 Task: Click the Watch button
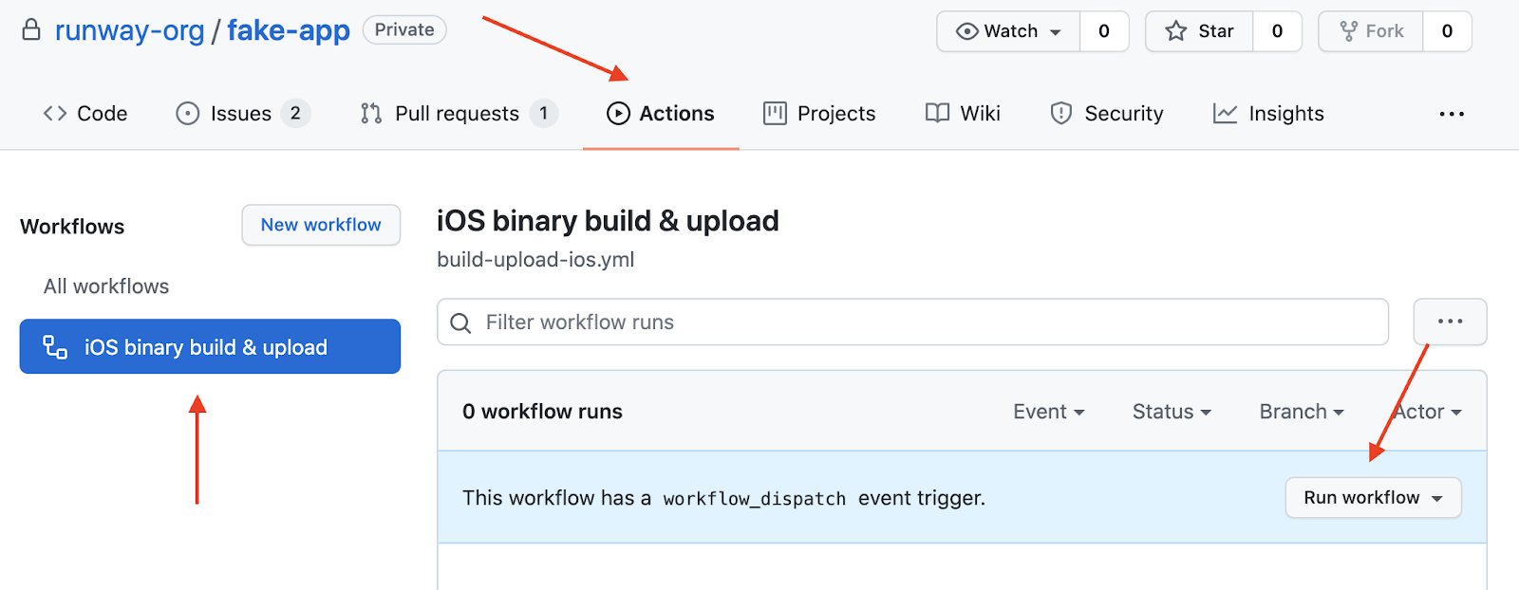(1008, 31)
